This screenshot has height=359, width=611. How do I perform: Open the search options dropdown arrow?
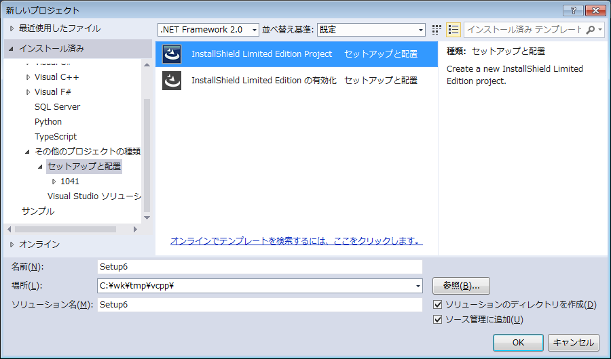(x=600, y=30)
